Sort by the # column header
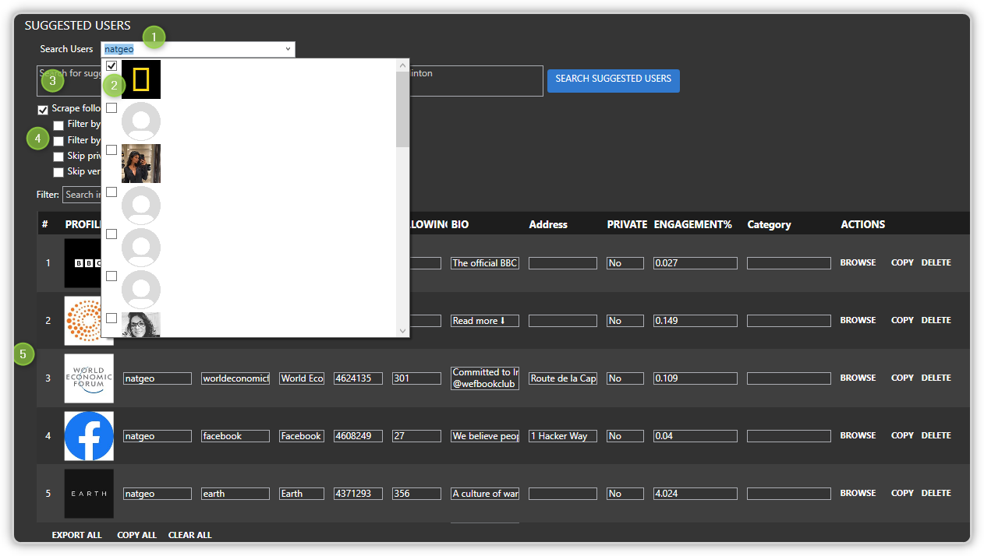Screen dimensions: 984x556 [45, 224]
